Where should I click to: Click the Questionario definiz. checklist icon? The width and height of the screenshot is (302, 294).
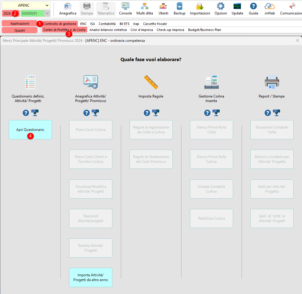pyautogui.click(x=30, y=82)
